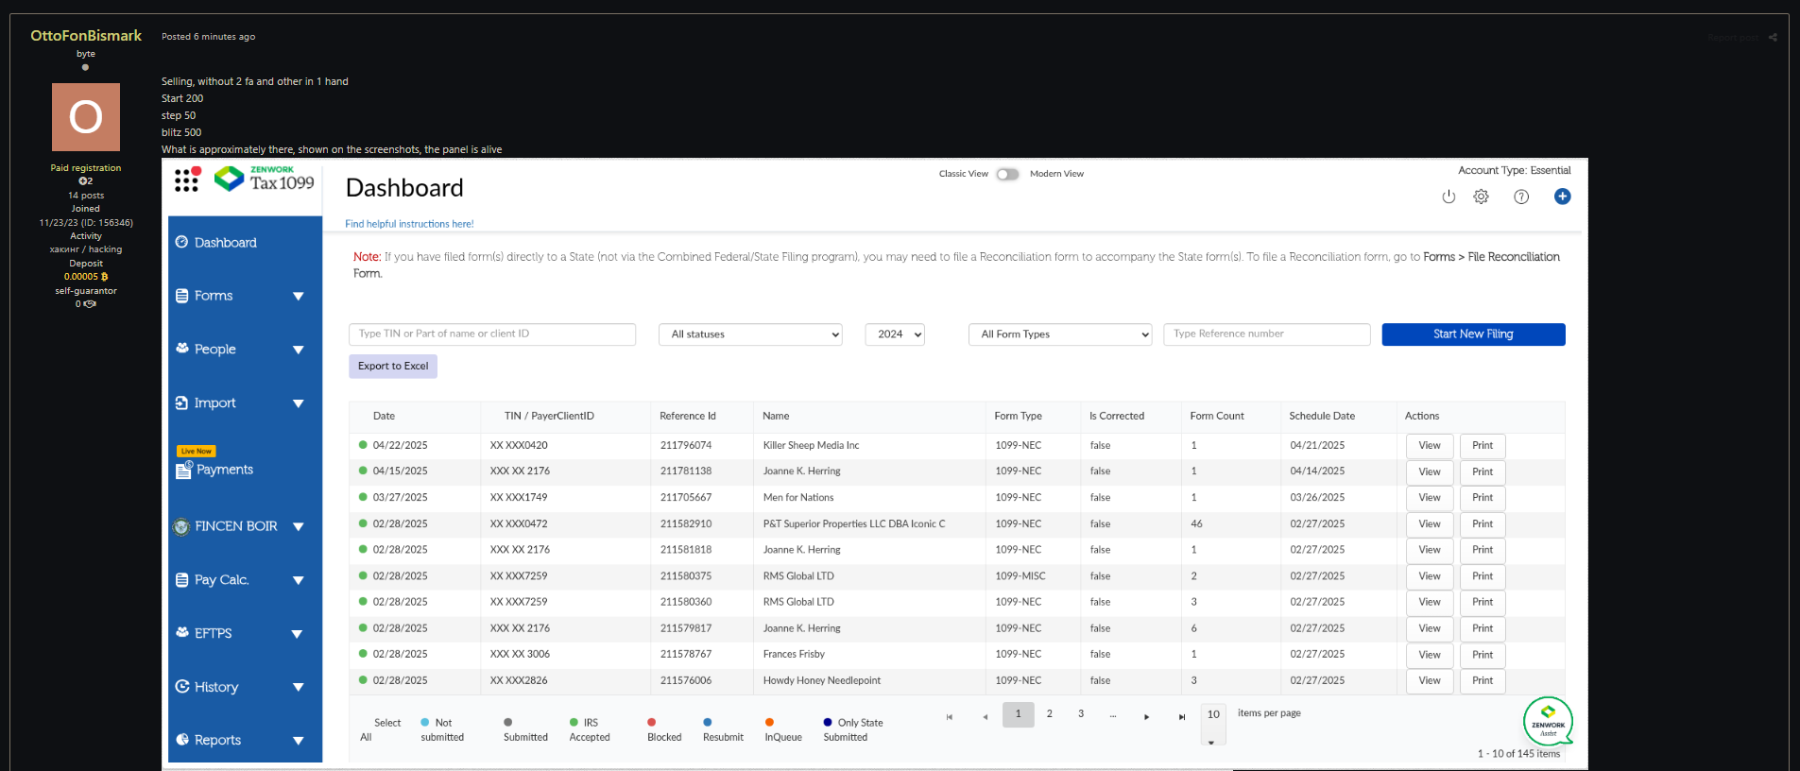This screenshot has width=1800, height=771.
Task: Open Payments in the sidebar
Action: coord(224,470)
